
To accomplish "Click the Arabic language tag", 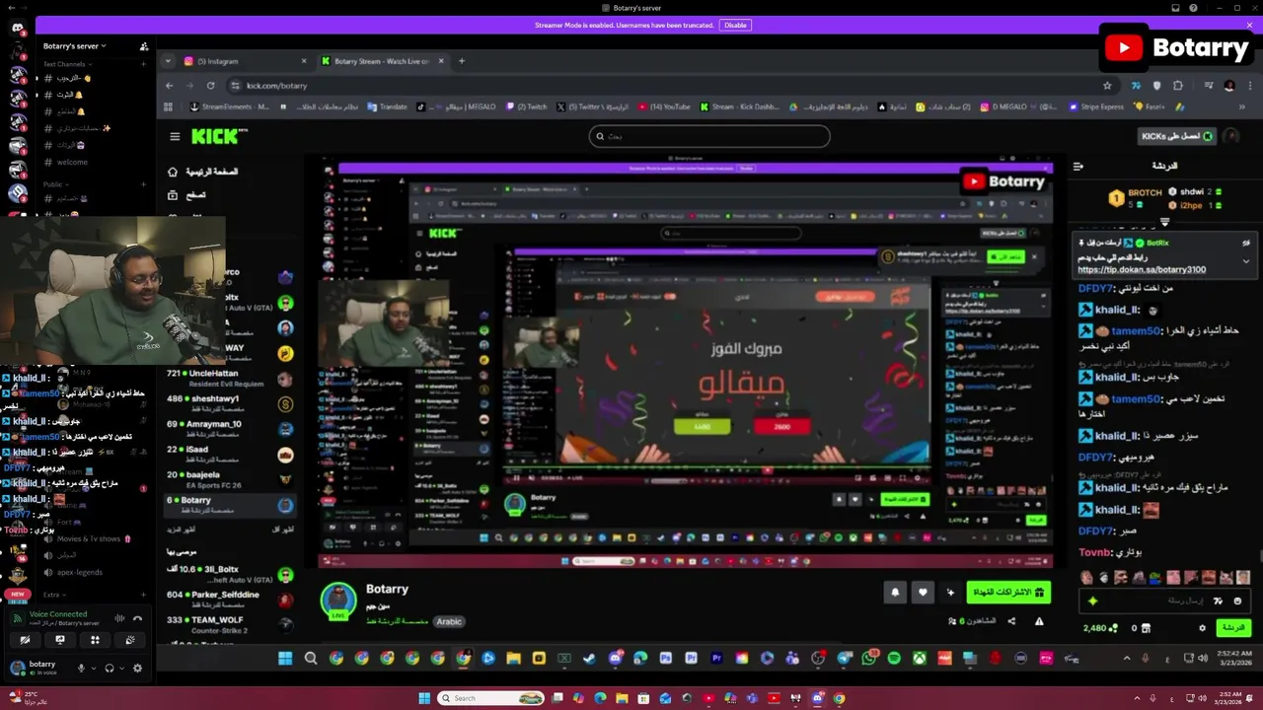I will [449, 621].
